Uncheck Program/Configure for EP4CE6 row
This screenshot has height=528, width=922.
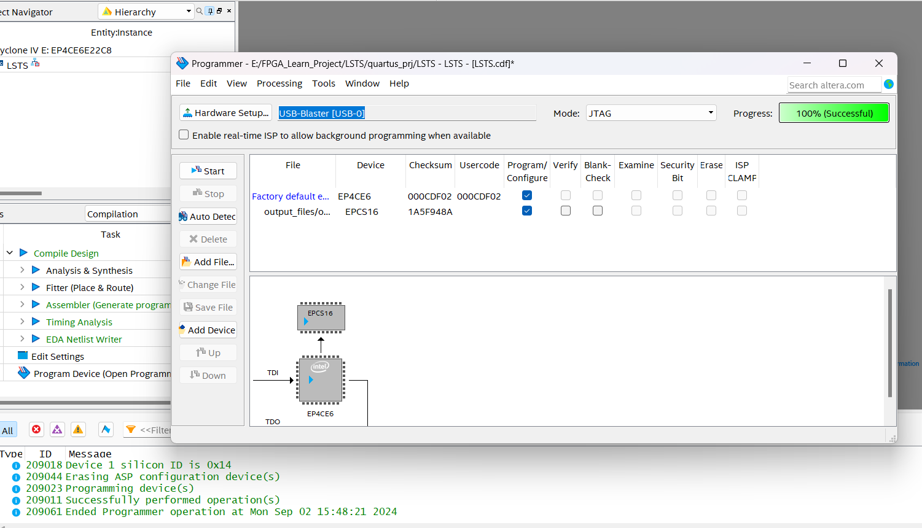(x=527, y=195)
